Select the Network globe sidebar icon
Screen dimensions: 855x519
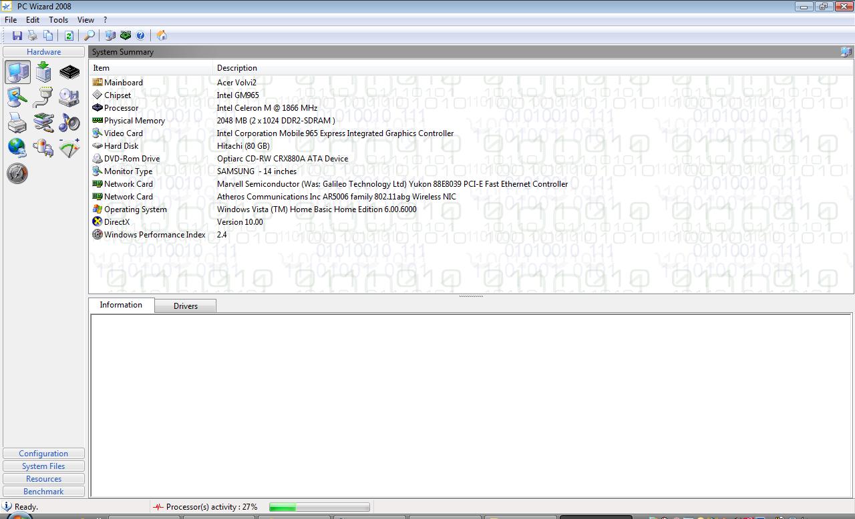[17, 147]
